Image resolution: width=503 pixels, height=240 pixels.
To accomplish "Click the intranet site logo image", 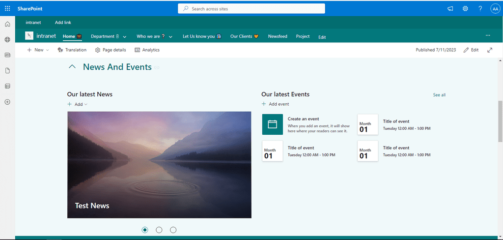I will tap(29, 36).
